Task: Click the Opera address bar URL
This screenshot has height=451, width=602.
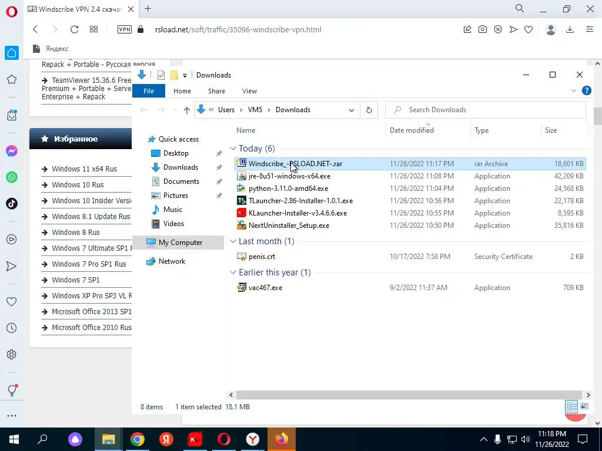Action: click(238, 29)
